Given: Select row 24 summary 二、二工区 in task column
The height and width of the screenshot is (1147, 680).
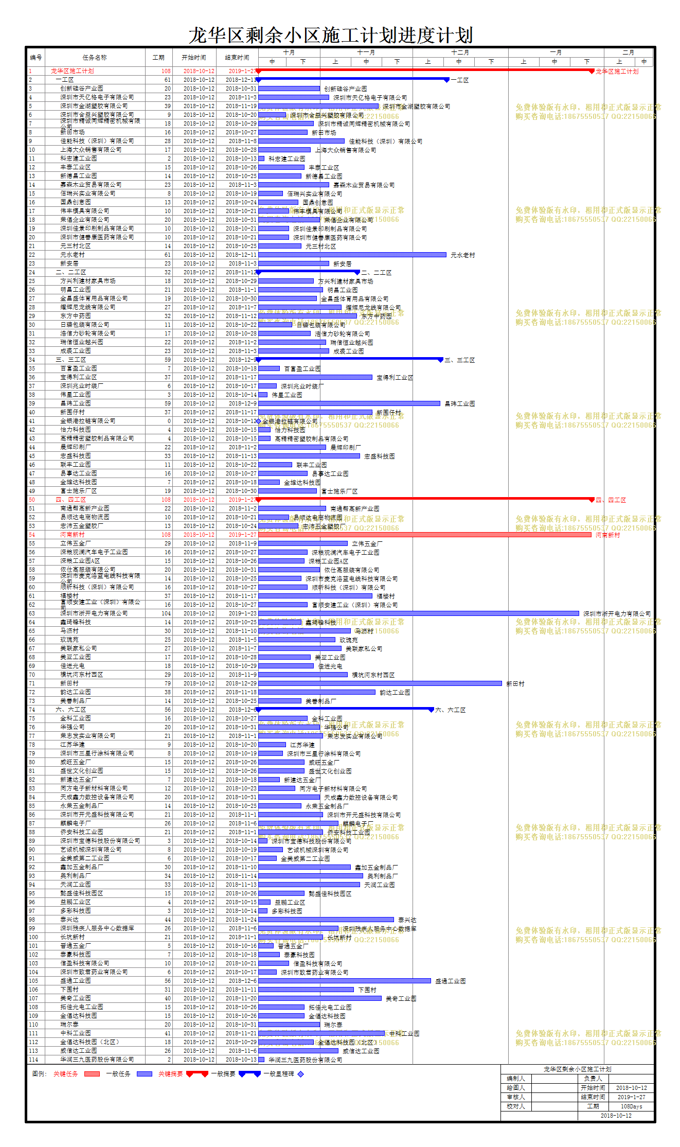Looking at the screenshot, I should click(x=71, y=272).
